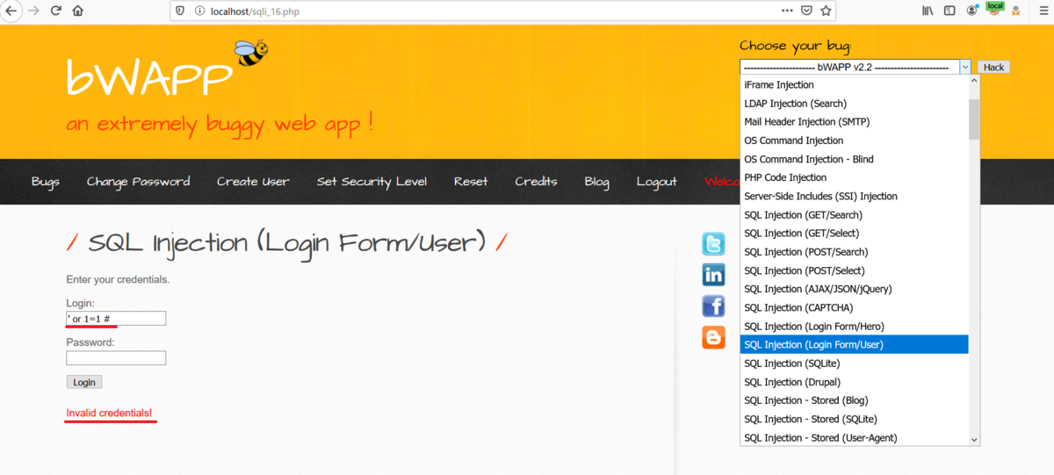Choose SQL Injection (SQLite) option
This screenshot has height=475, width=1054.
pyautogui.click(x=854, y=363)
